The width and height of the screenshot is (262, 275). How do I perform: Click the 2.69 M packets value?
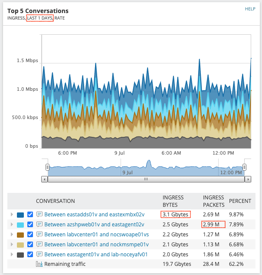click(x=211, y=215)
